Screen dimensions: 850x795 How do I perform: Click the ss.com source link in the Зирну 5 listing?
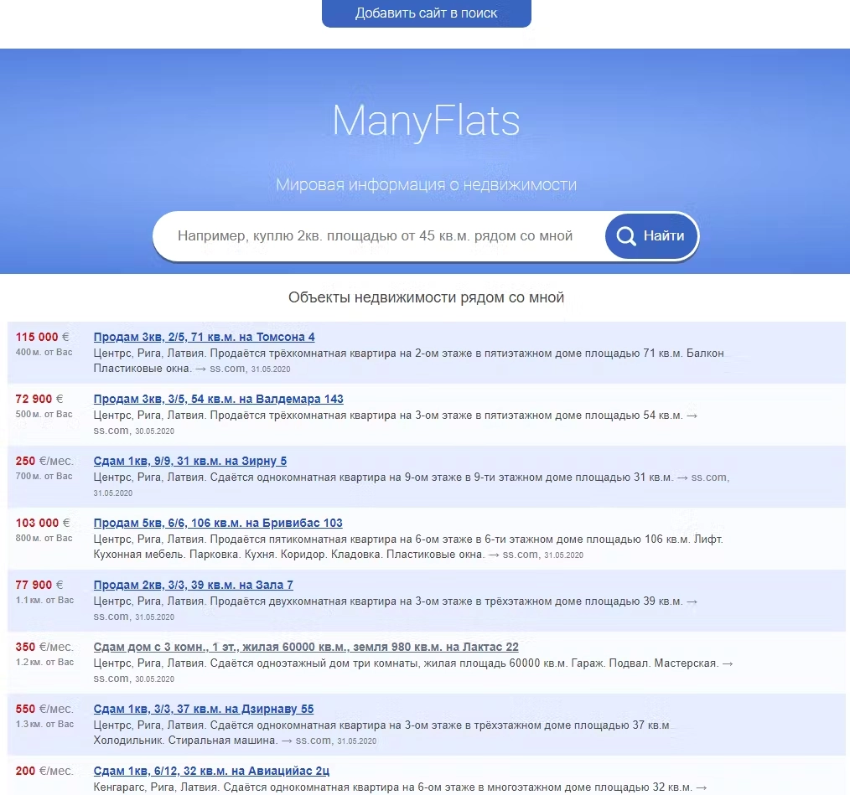(707, 478)
